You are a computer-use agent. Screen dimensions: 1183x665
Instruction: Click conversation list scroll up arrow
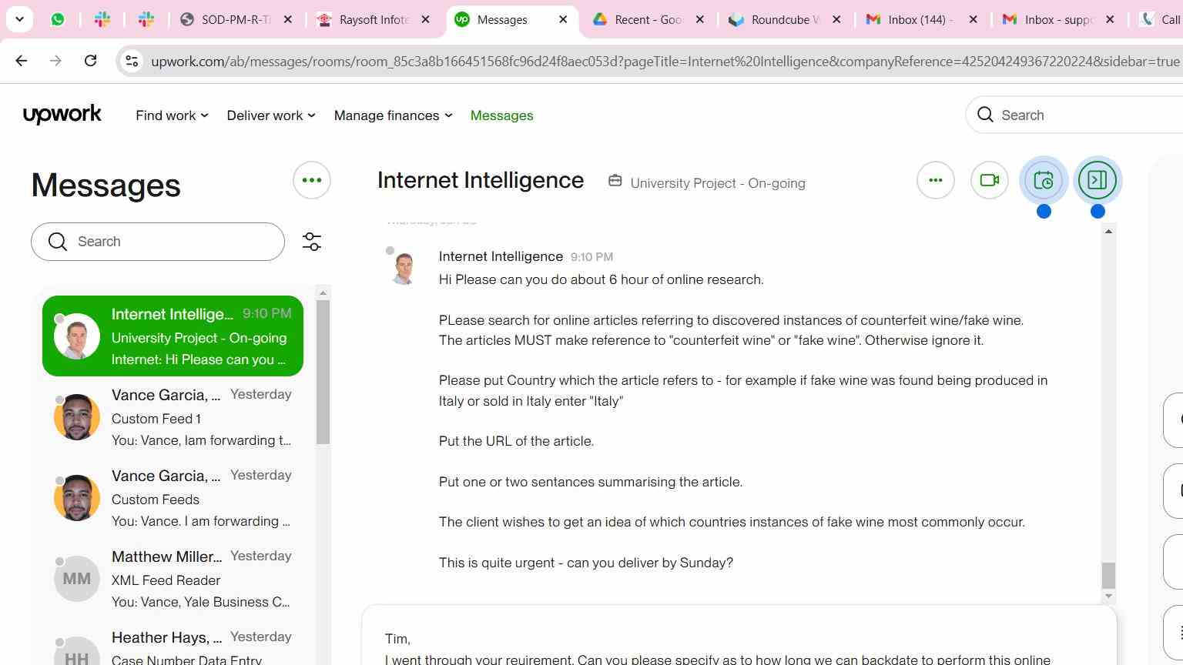(323, 292)
